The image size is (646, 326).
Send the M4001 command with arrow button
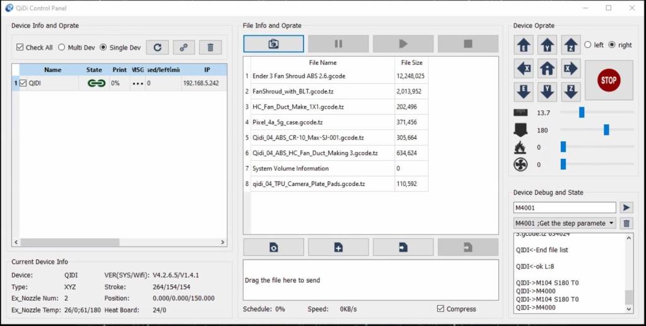click(626, 207)
